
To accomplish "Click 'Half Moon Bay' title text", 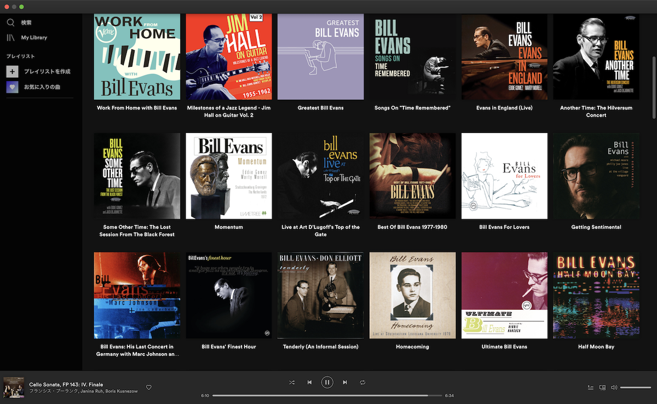I will coord(596,347).
